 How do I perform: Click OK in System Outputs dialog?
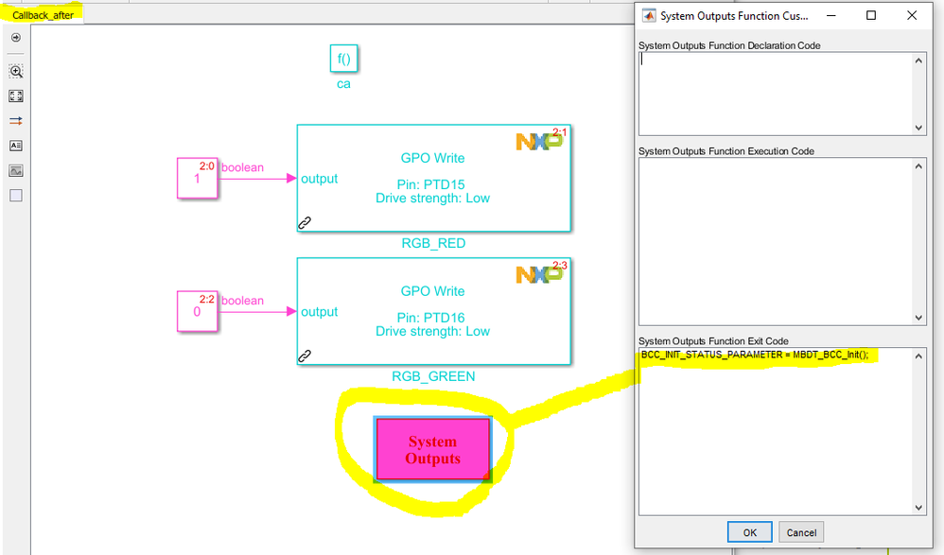point(749,532)
